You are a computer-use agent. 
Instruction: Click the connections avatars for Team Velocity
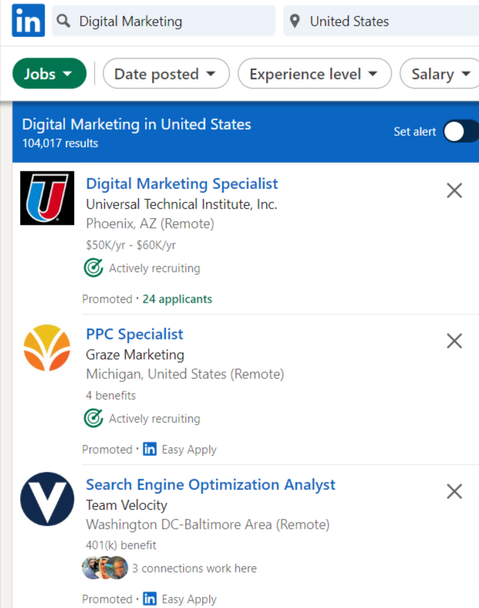click(105, 568)
